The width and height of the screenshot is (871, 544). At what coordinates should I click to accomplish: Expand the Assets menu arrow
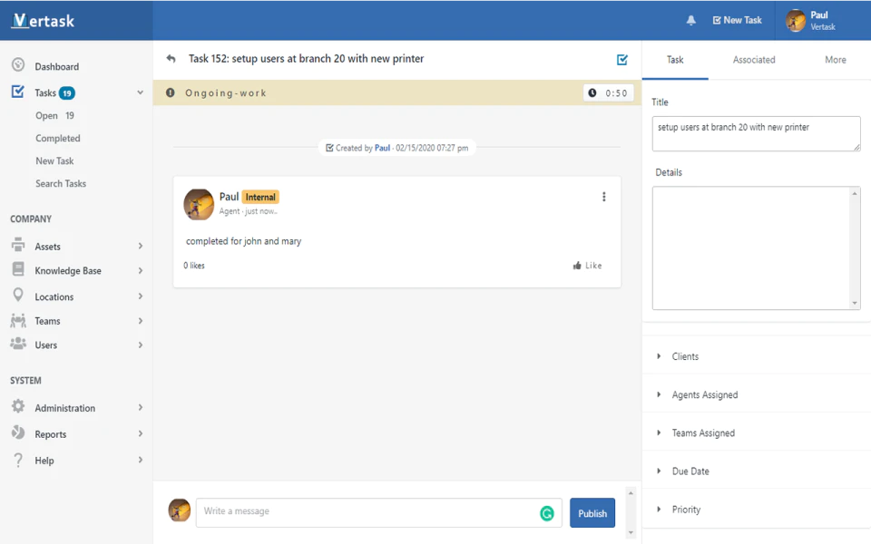141,246
